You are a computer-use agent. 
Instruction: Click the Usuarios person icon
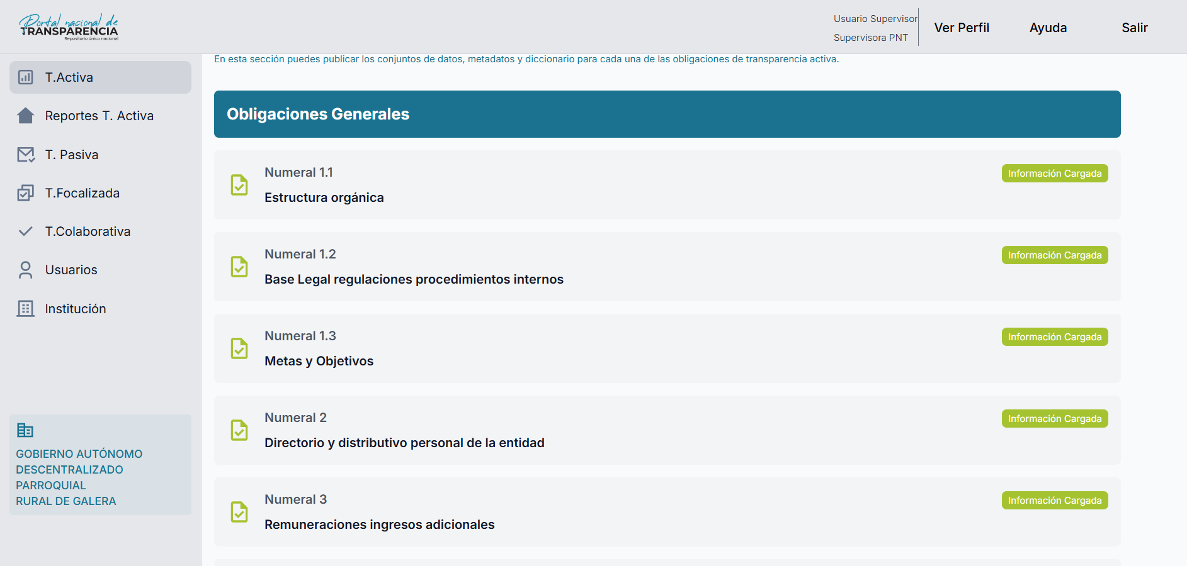26,270
